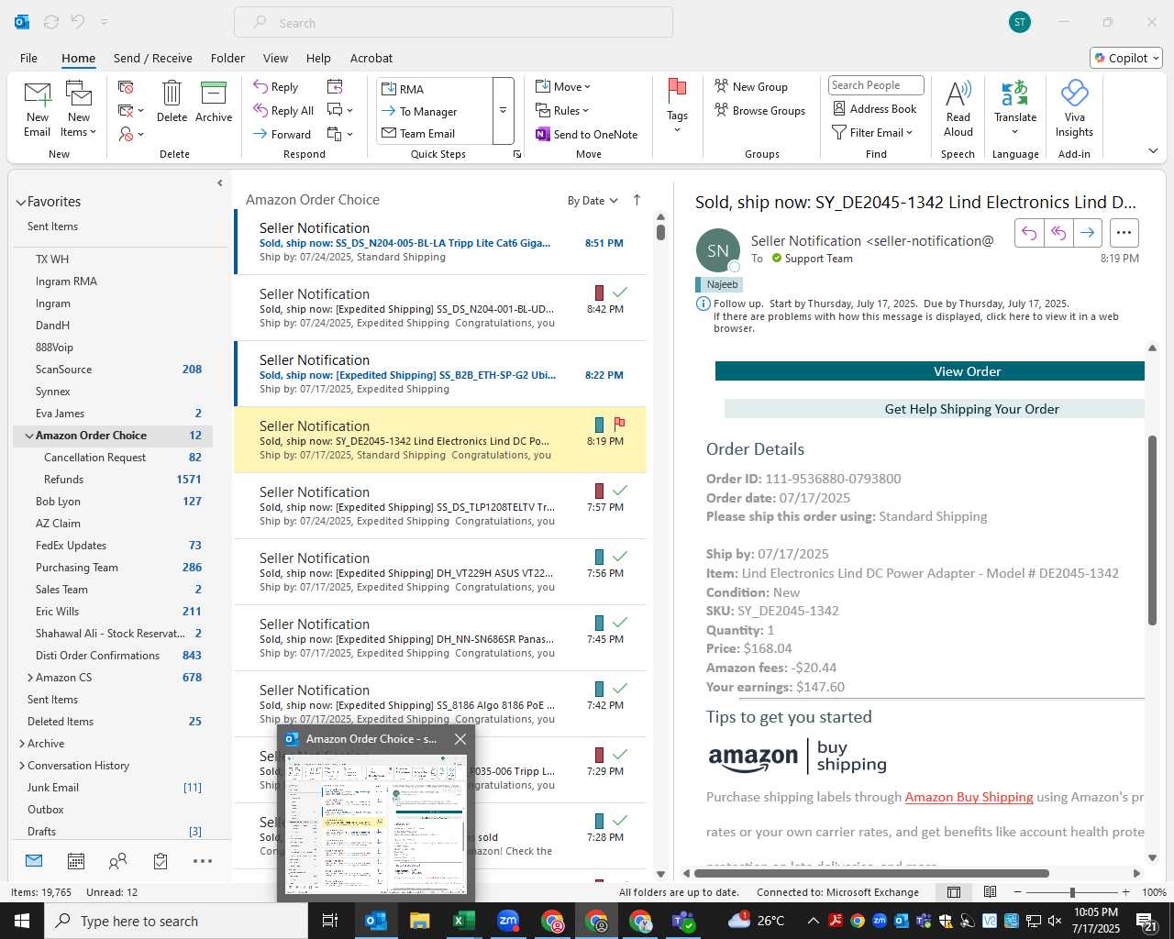Open File Explorer from the taskbar
The image size is (1174, 939).
tap(419, 921)
